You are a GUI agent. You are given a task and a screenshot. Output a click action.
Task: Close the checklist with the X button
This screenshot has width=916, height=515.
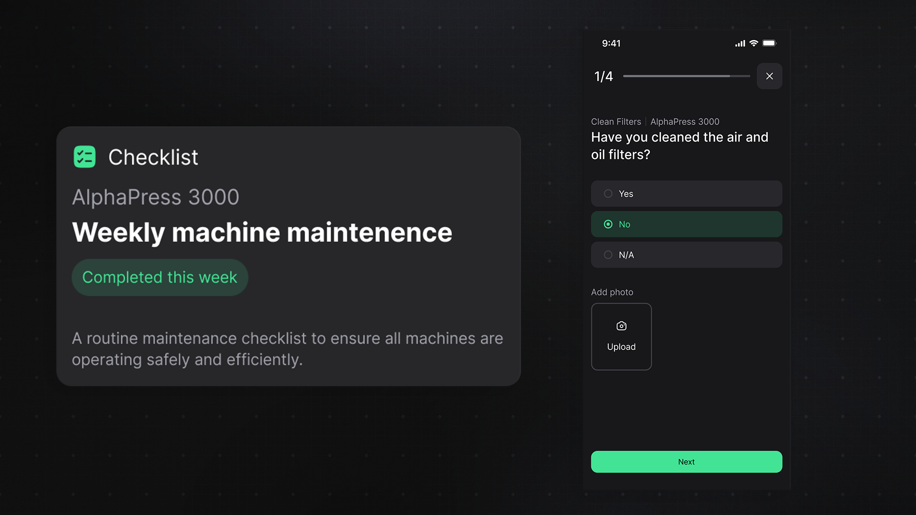coord(769,76)
